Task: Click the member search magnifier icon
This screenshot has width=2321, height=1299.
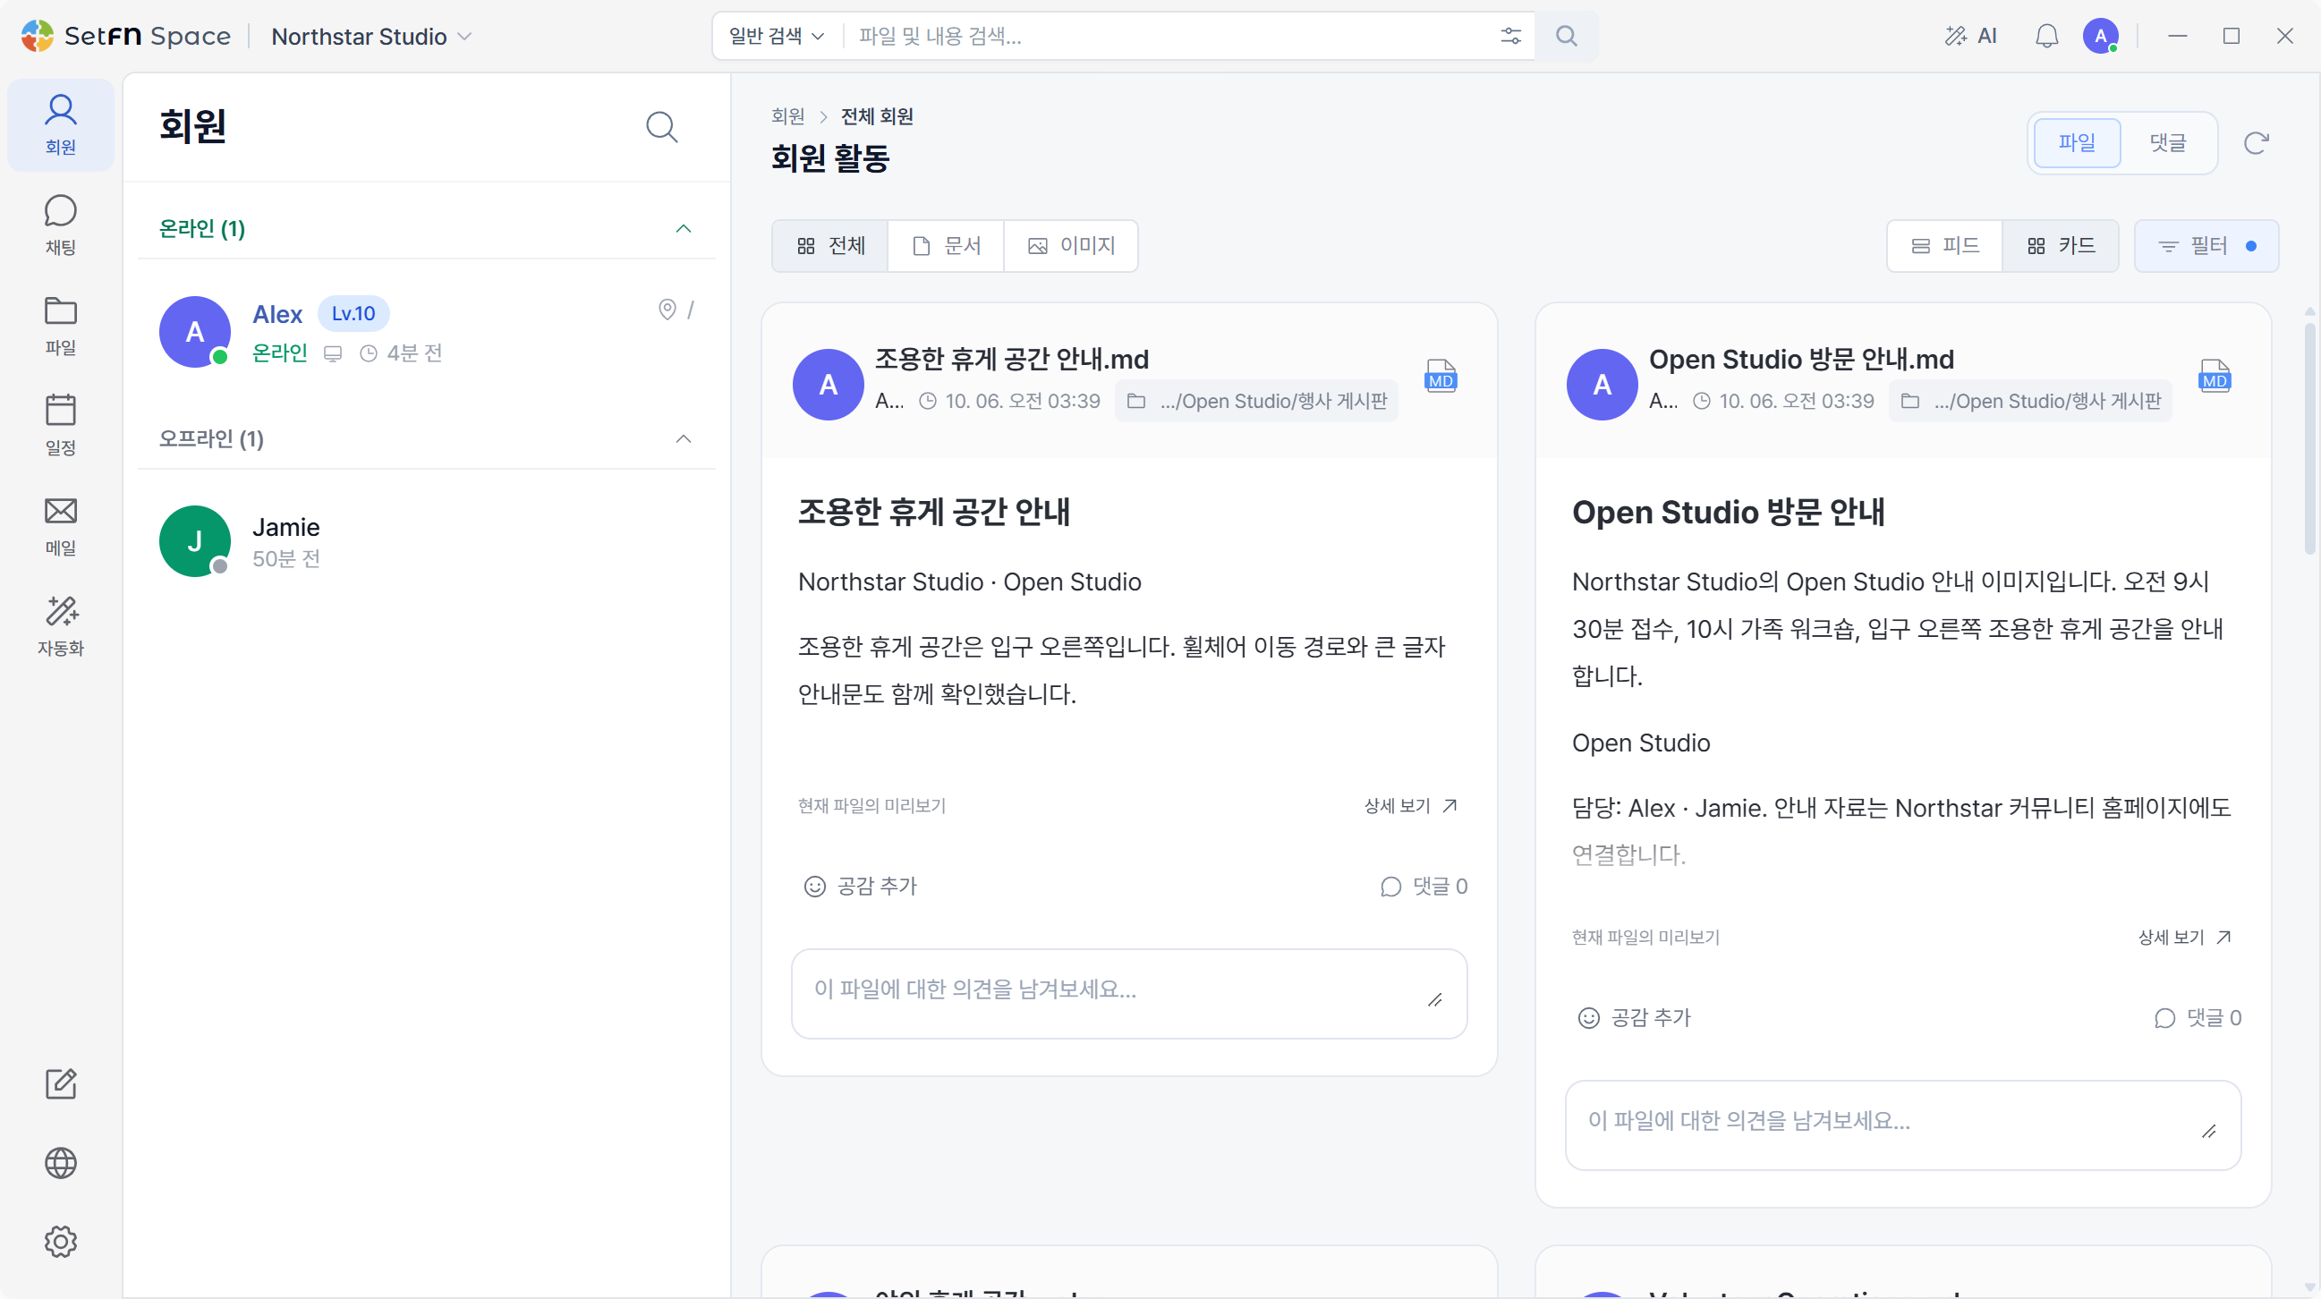Action: click(x=662, y=127)
